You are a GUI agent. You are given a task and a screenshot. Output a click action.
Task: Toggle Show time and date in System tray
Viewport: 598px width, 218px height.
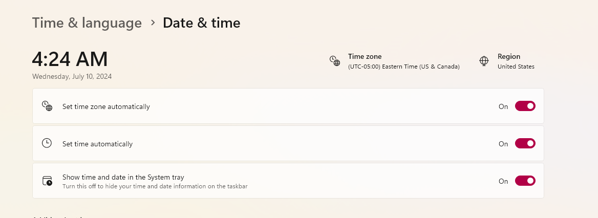(x=525, y=181)
